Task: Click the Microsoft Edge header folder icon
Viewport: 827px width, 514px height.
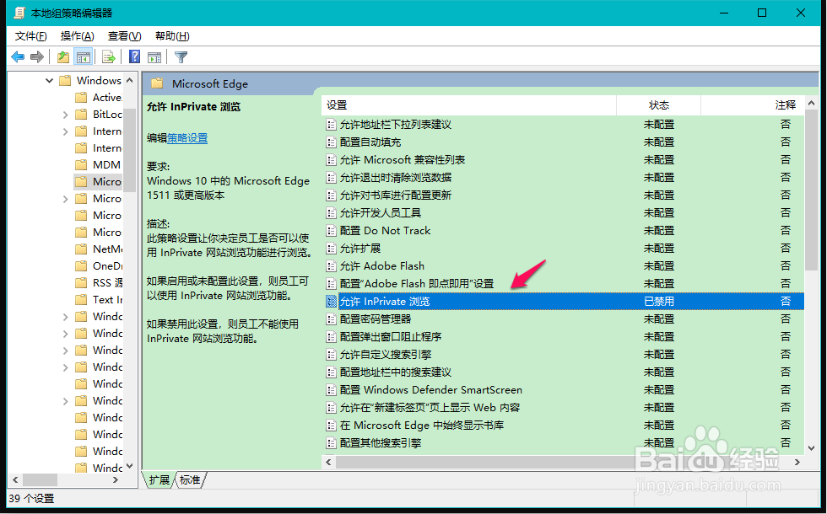Action: [157, 83]
